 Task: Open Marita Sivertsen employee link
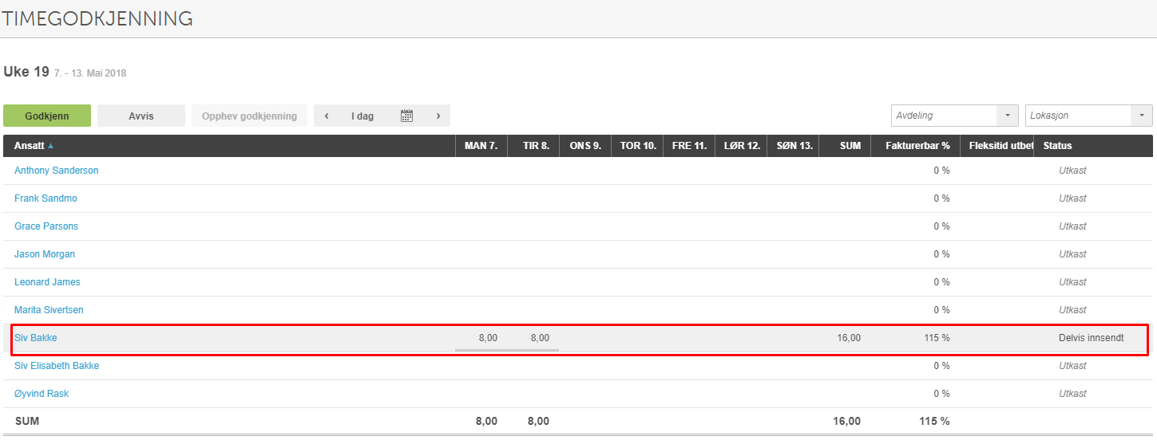(x=49, y=310)
